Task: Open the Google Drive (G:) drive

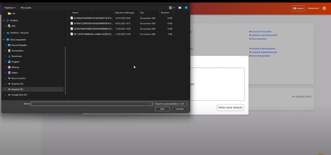Action: pyautogui.click(x=19, y=95)
